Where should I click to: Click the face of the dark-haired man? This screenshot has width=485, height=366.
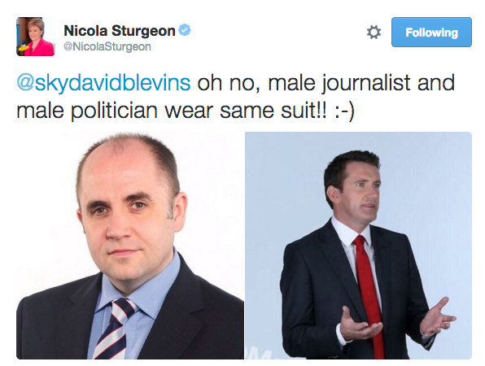[361, 194]
